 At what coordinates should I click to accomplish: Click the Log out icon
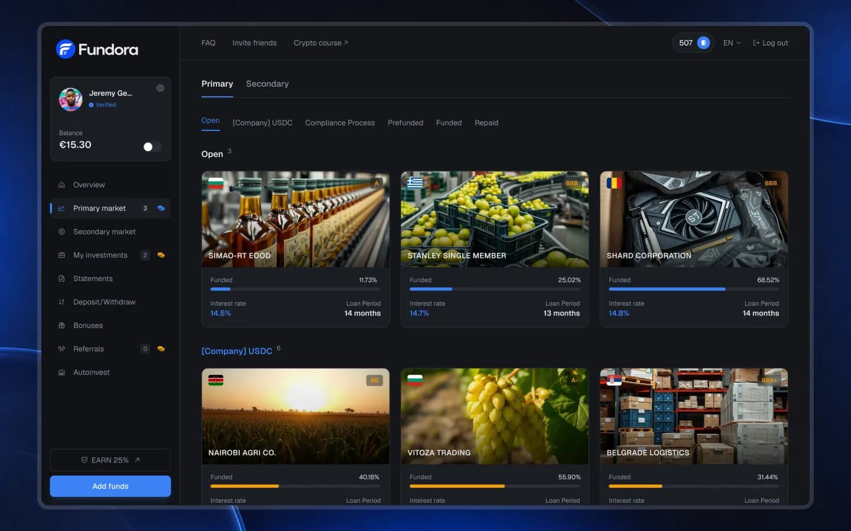click(x=756, y=42)
